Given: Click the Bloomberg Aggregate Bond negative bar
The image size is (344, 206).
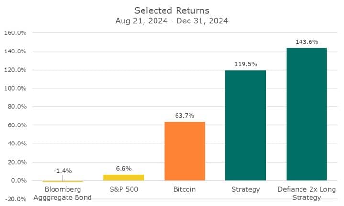Looking at the screenshot, I should tap(62, 181).
